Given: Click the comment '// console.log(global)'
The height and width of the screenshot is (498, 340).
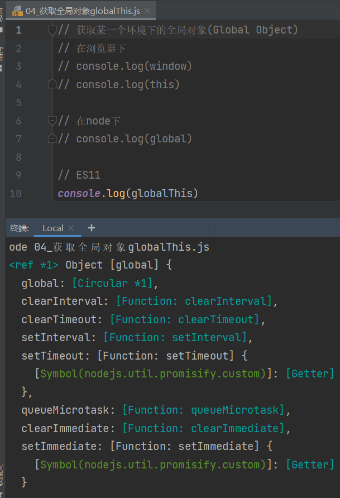Looking at the screenshot, I should (x=124, y=139).
